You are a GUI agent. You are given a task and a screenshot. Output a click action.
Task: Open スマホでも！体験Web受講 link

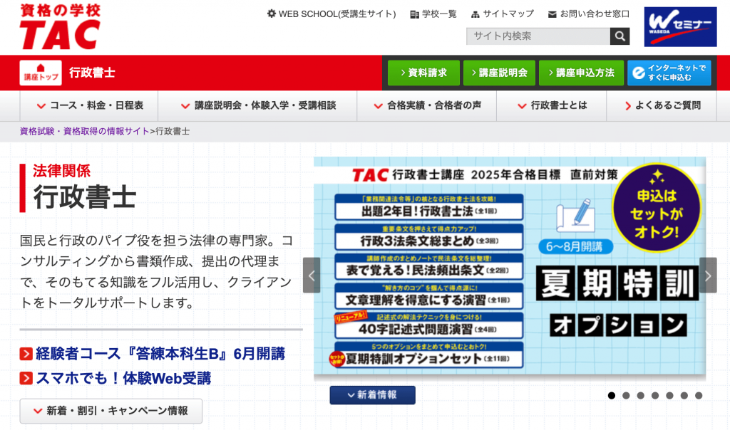click(x=123, y=378)
